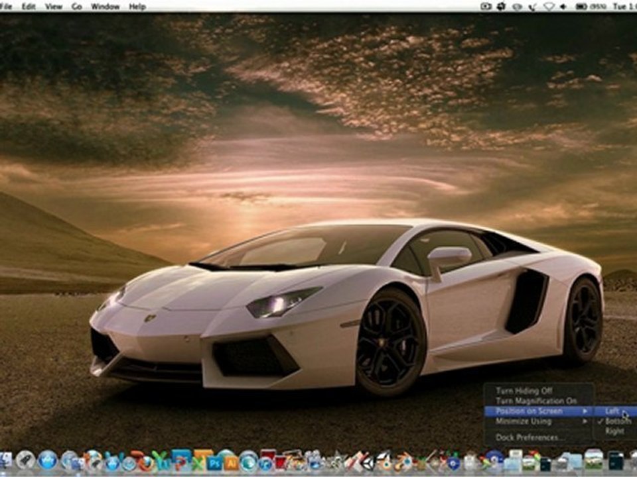
Task: Select the checked Bottom dock position
Action: (614, 421)
